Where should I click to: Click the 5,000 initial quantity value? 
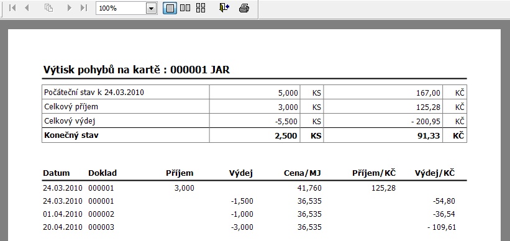click(288, 93)
